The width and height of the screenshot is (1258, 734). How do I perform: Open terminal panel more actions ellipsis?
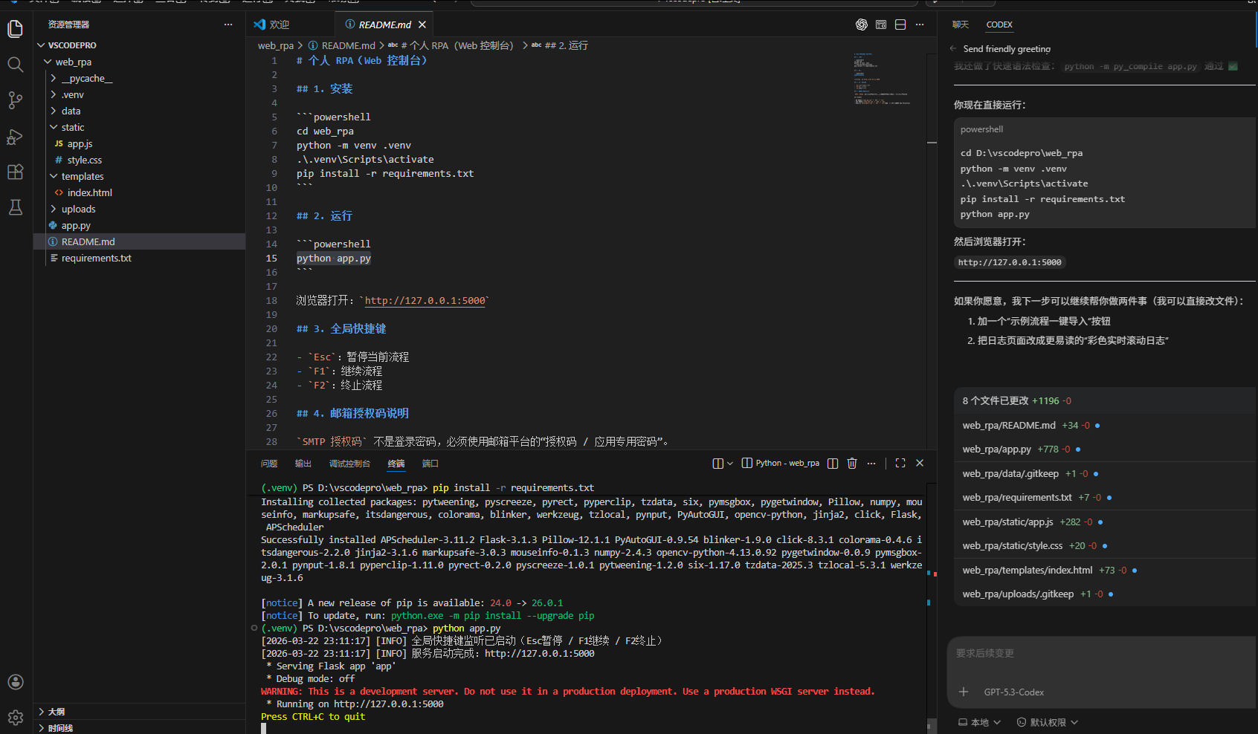point(871,463)
